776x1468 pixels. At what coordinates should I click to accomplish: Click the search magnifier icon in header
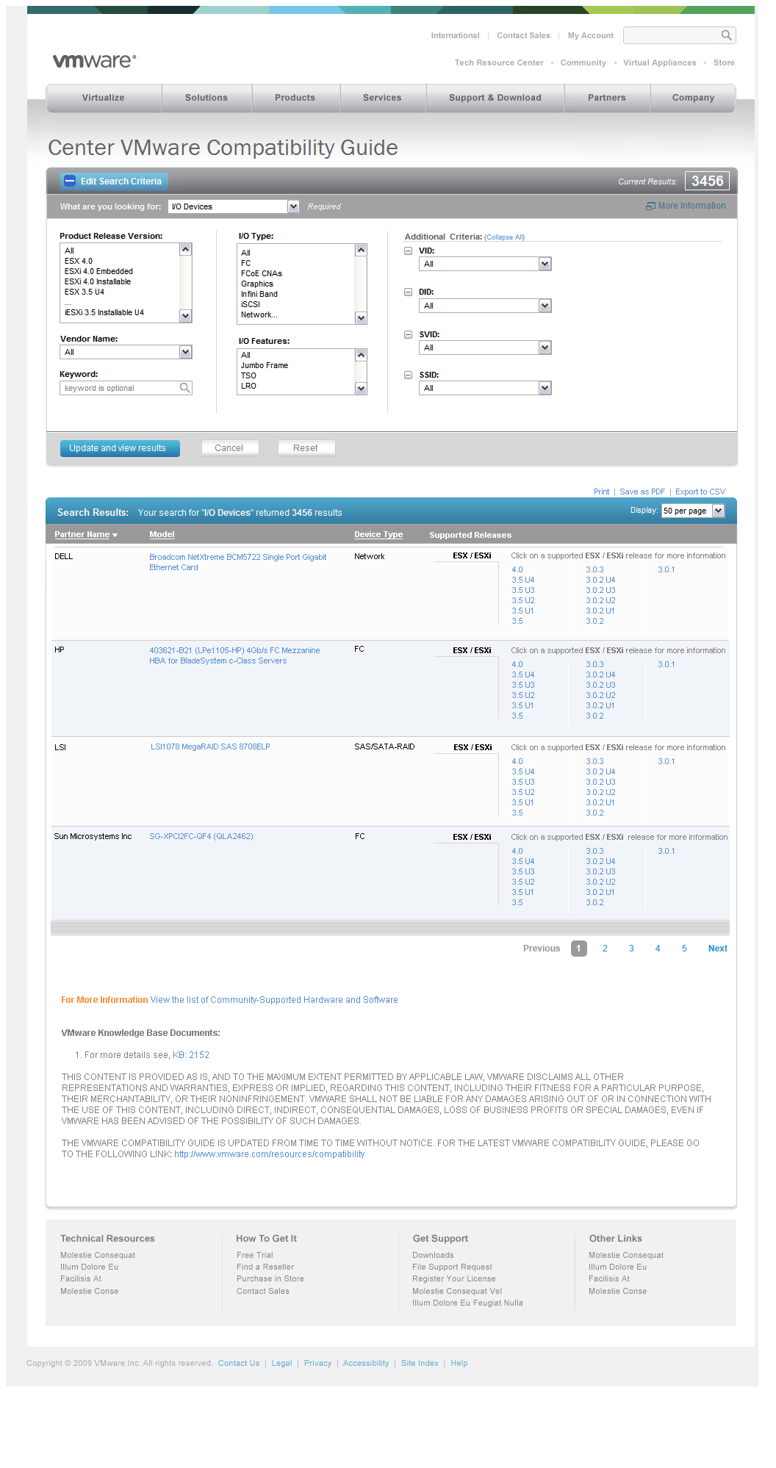pyautogui.click(x=725, y=35)
